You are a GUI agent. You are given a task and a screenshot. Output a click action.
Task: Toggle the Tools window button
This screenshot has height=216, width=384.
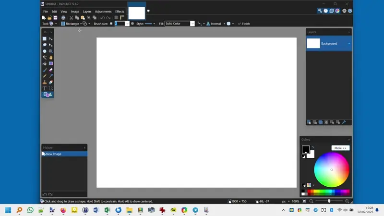[x=320, y=11]
